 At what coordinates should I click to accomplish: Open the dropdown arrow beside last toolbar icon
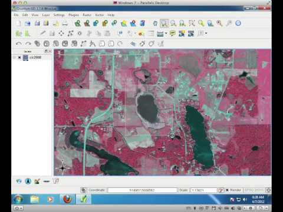[x=206, y=34]
